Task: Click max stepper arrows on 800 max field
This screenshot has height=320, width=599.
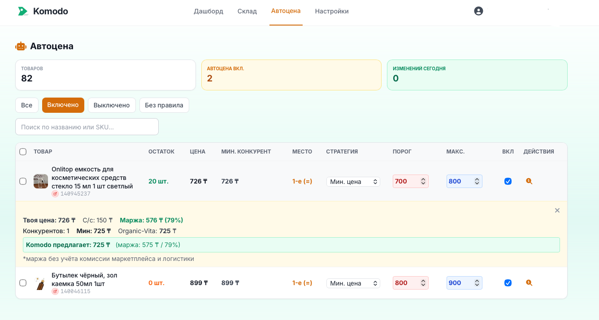Action: click(477, 181)
